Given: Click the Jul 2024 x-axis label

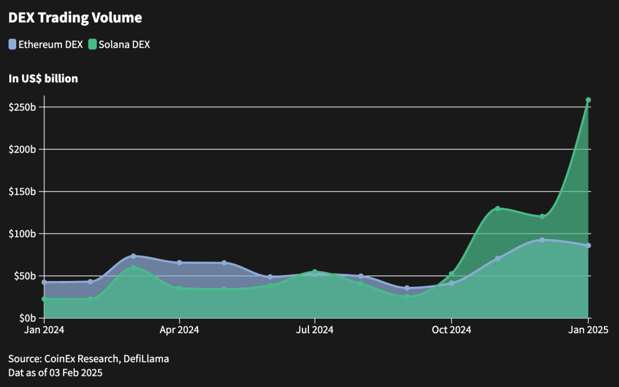Looking at the screenshot, I should [x=315, y=330].
